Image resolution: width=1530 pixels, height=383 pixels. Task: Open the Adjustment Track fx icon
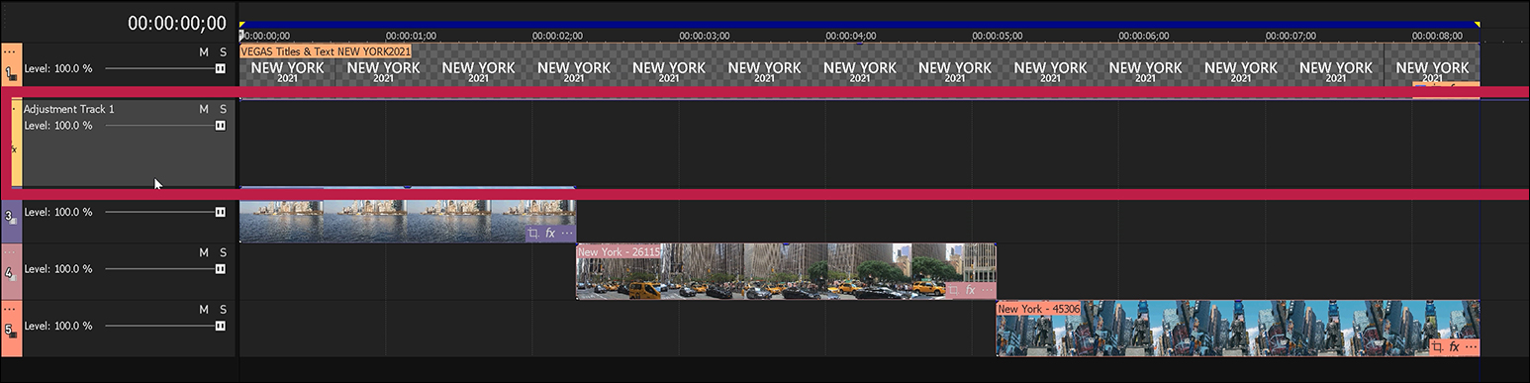[14, 149]
